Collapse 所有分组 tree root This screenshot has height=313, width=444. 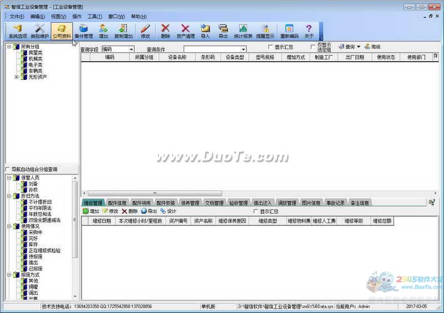tap(9, 47)
